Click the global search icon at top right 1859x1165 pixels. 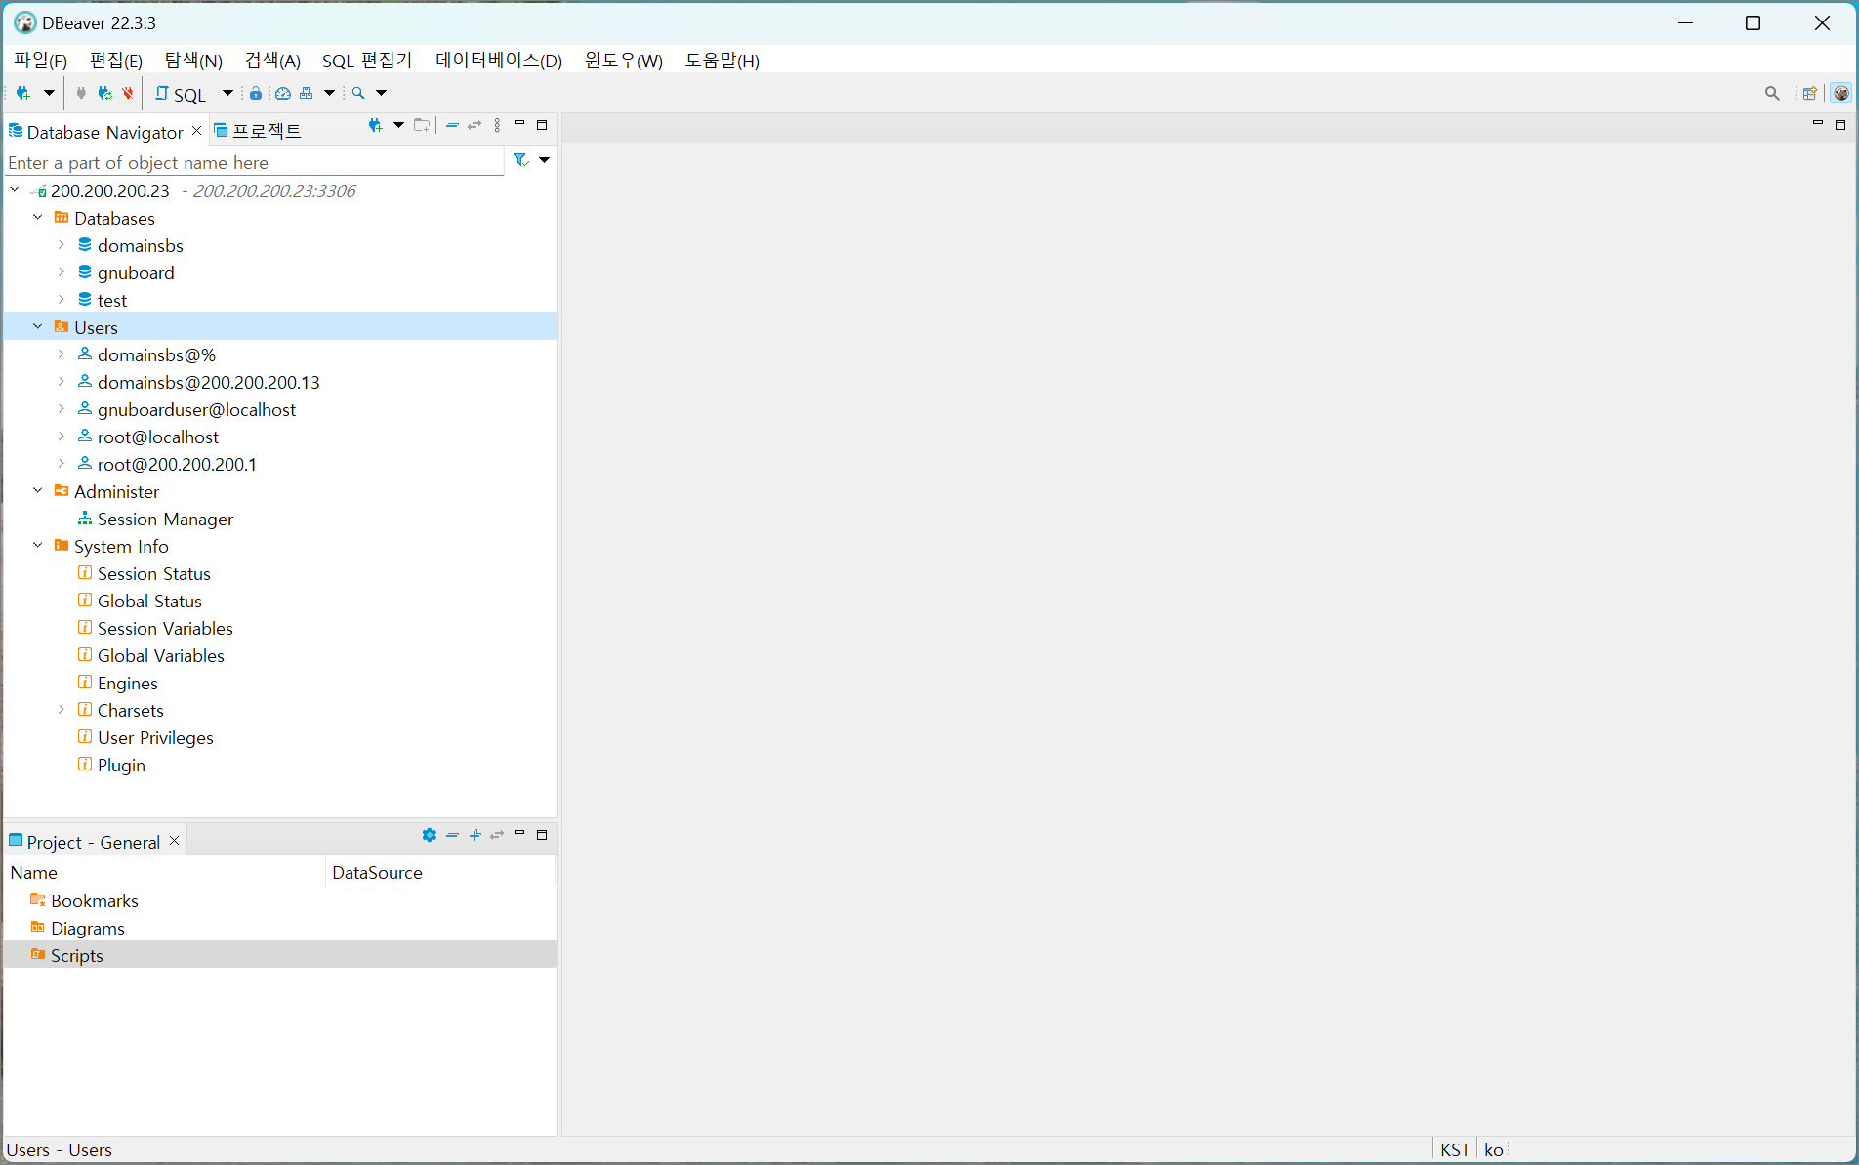1772,93
